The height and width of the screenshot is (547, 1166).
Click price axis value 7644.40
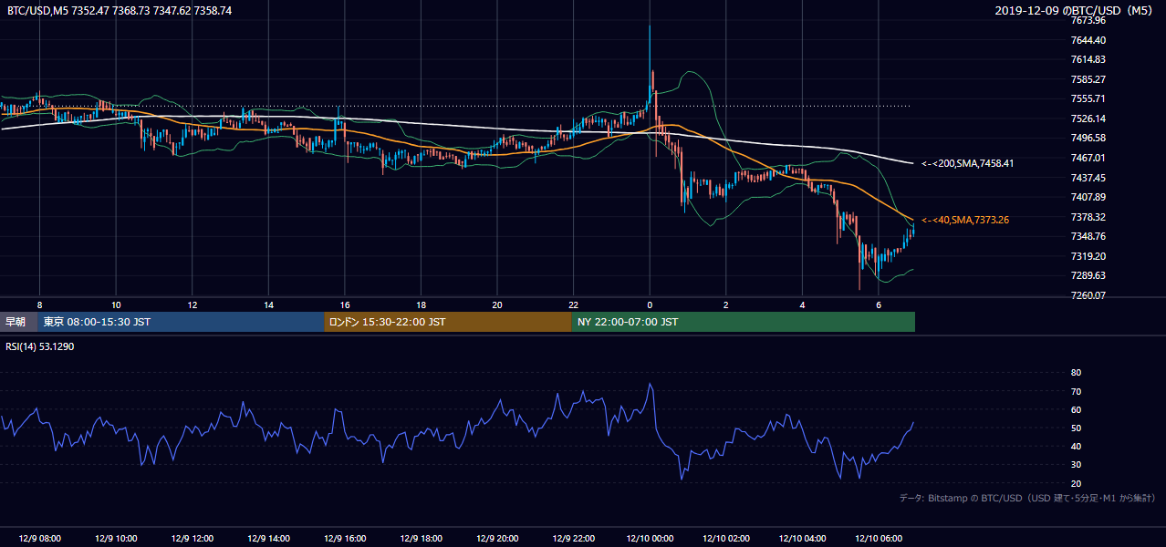(x=1088, y=40)
